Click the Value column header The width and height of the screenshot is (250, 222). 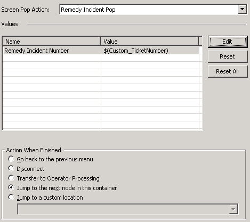pyautogui.click(x=150, y=42)
